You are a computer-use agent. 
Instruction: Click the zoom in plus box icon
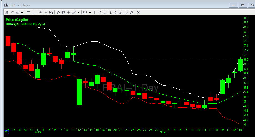tap(41, 12)
